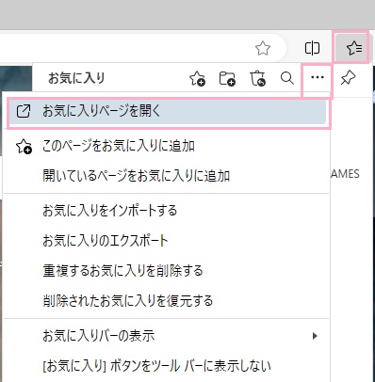Choose 削除されたお気に入りを復元する

(x=167, y=301)
